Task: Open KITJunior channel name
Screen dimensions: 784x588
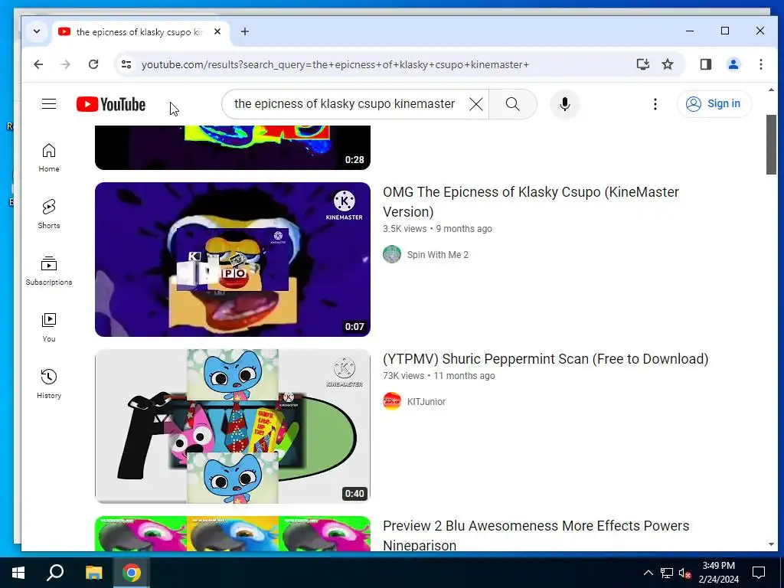Action: pyautogui.click(x=426, y=401)
